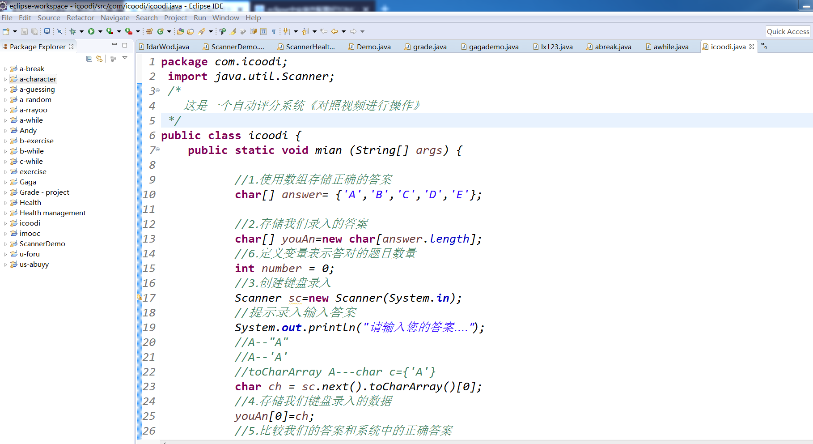Toggle Skip All Breakpoints
813x444 pixels.
coord(59,31)
